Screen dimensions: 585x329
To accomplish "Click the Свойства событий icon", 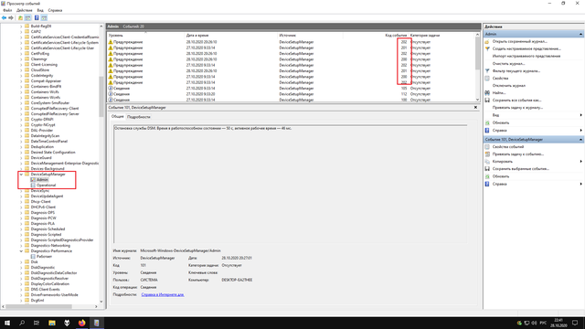I will pyautogui.click(x=487, y=147).
